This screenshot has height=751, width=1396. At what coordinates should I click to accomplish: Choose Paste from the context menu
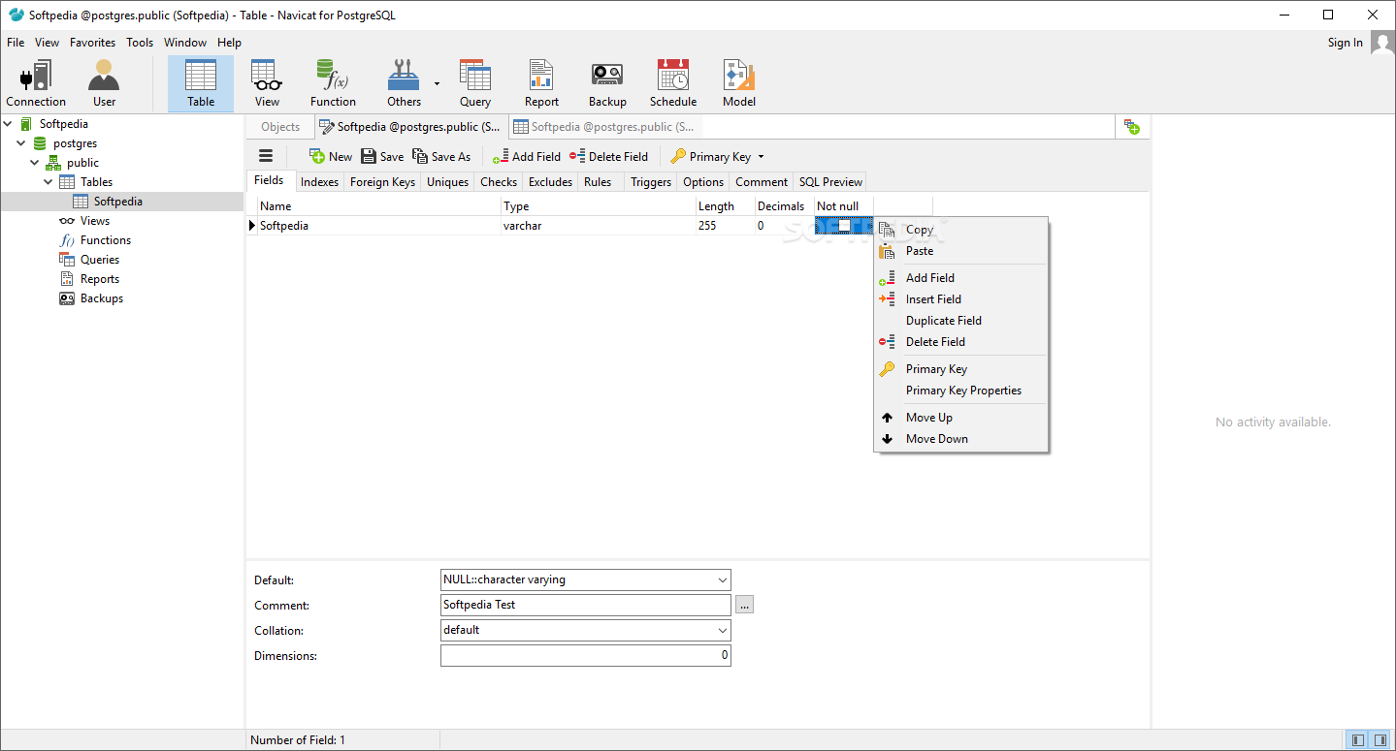(961, 251)
